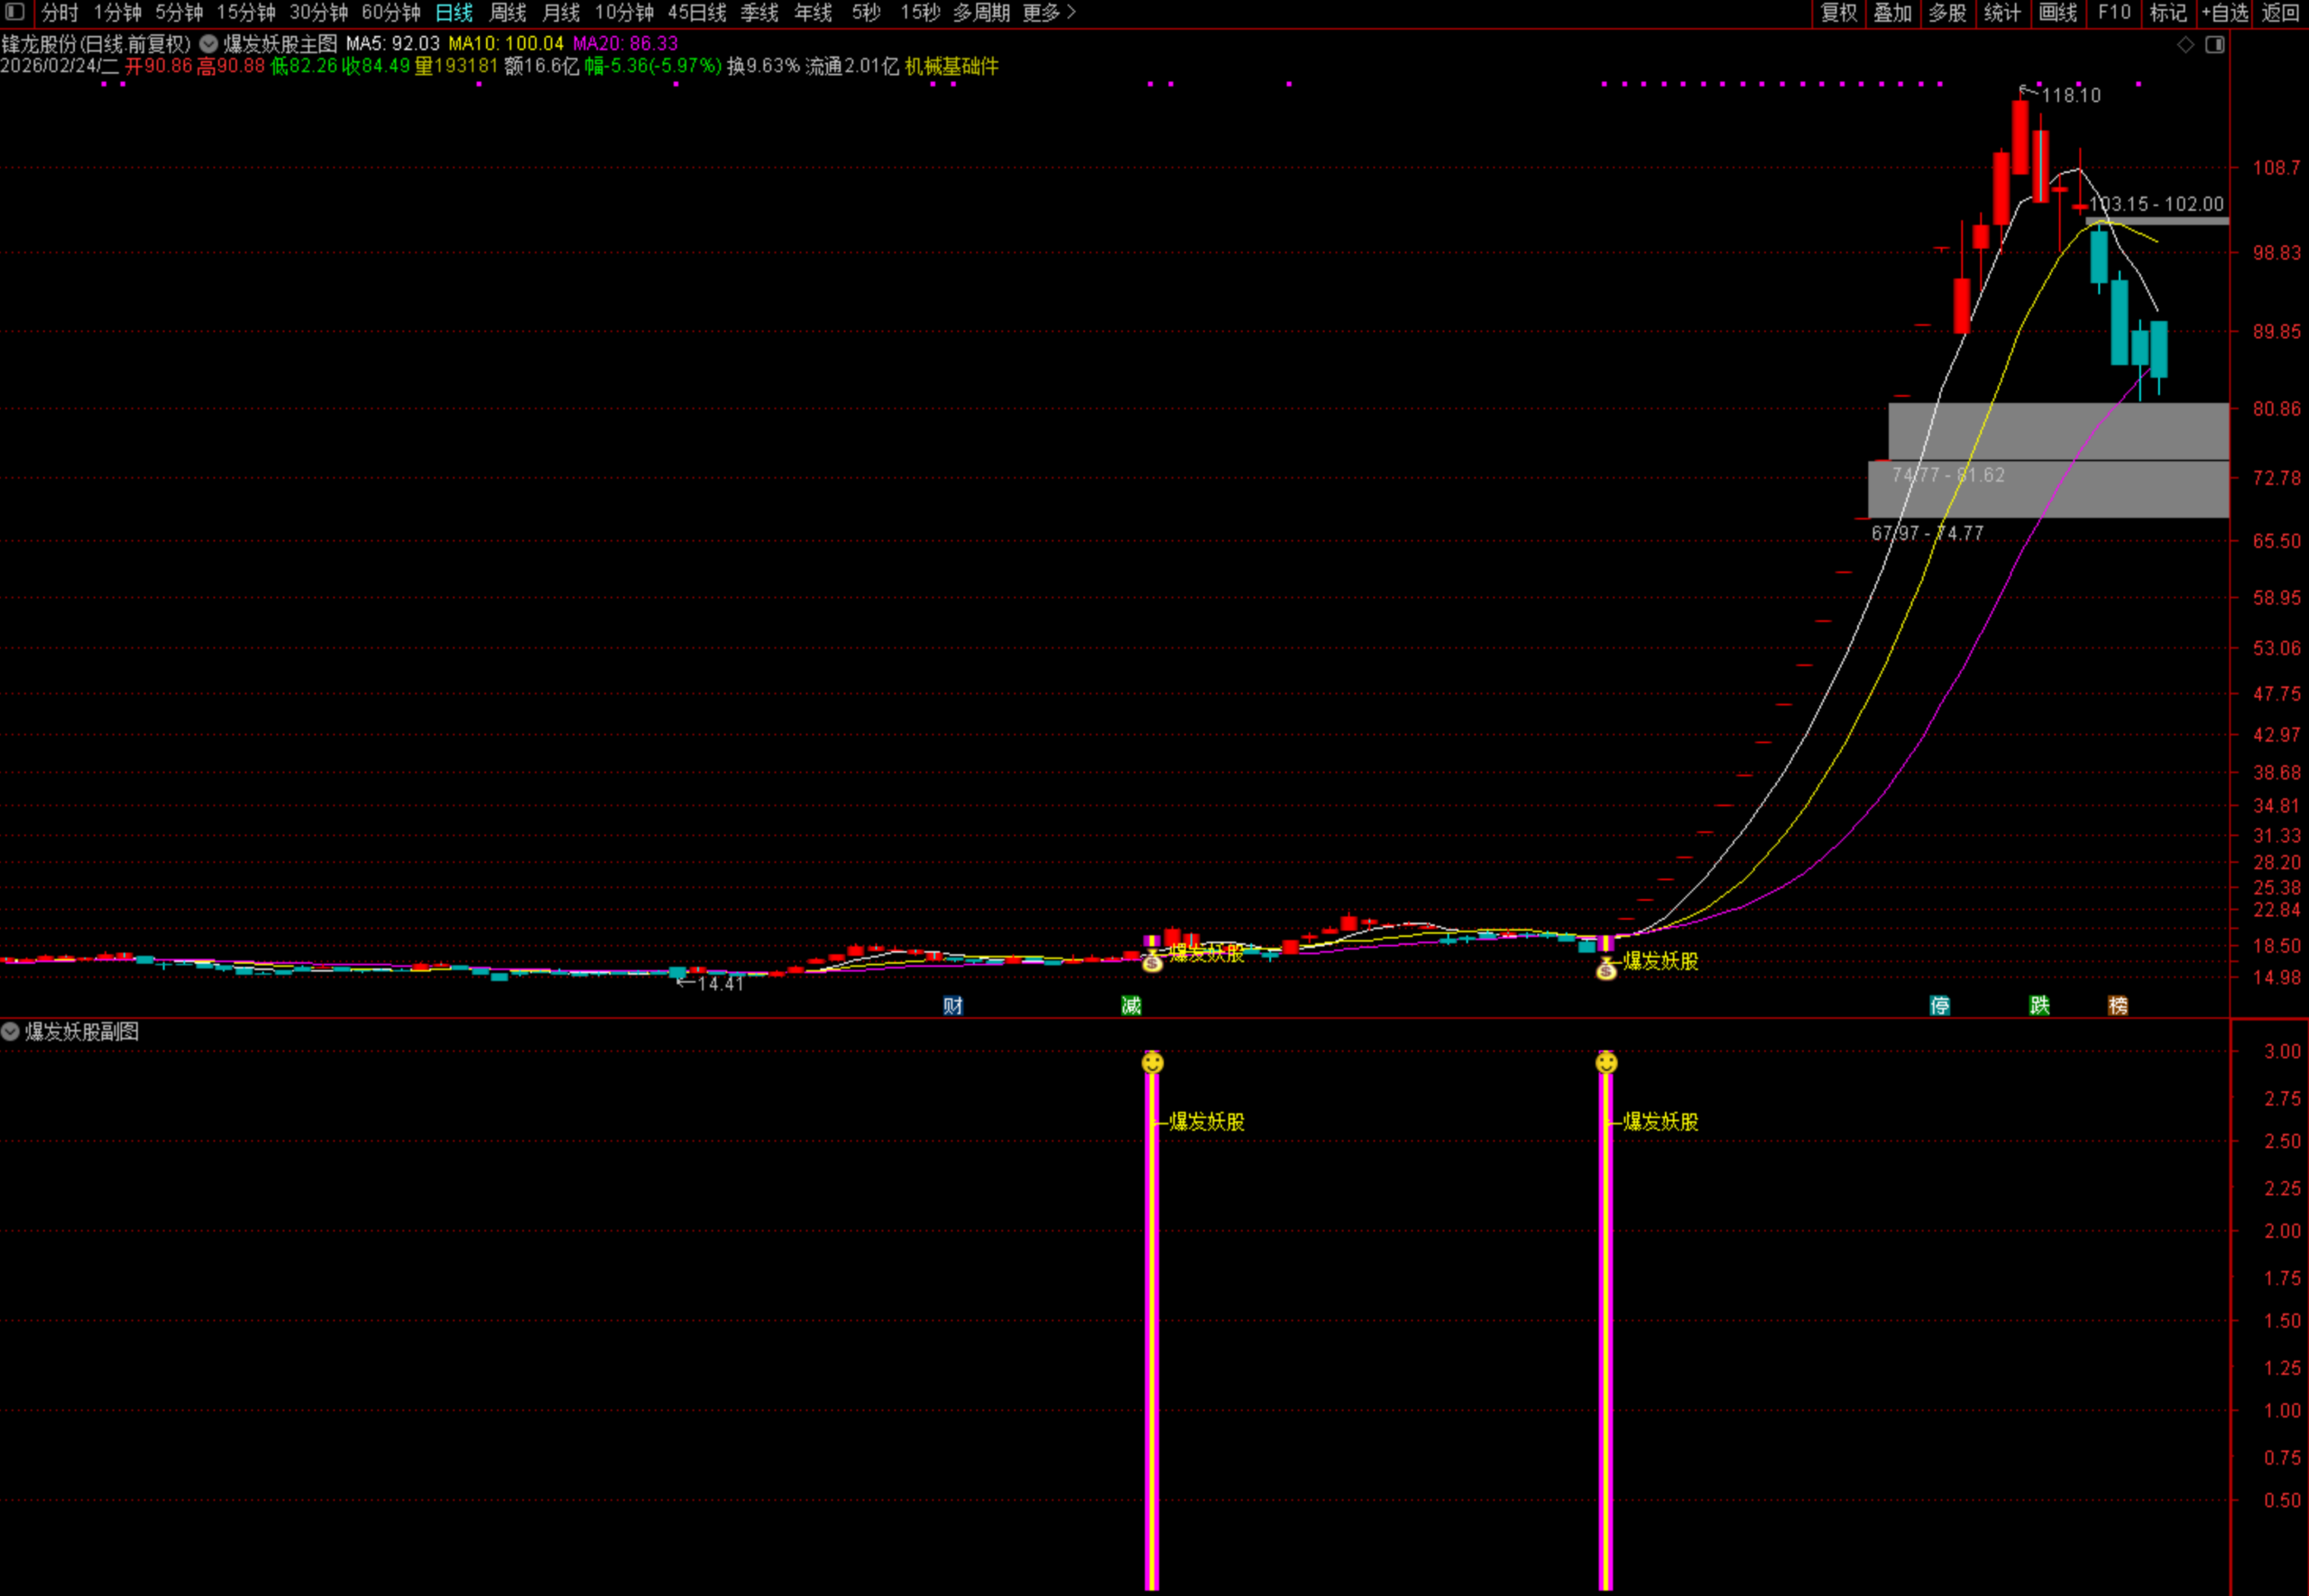
Task: Click the 减 shareholder reduction marker
Action: click(x=1131, y=1005)
